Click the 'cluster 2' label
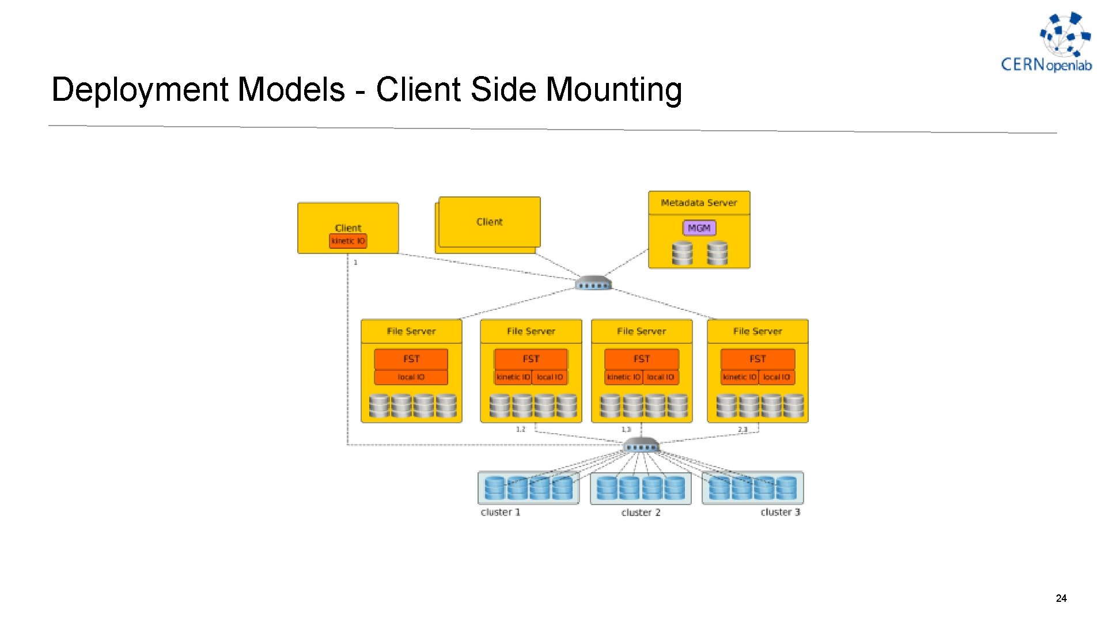Screen dimensions: 1106x622 point(641,512)
